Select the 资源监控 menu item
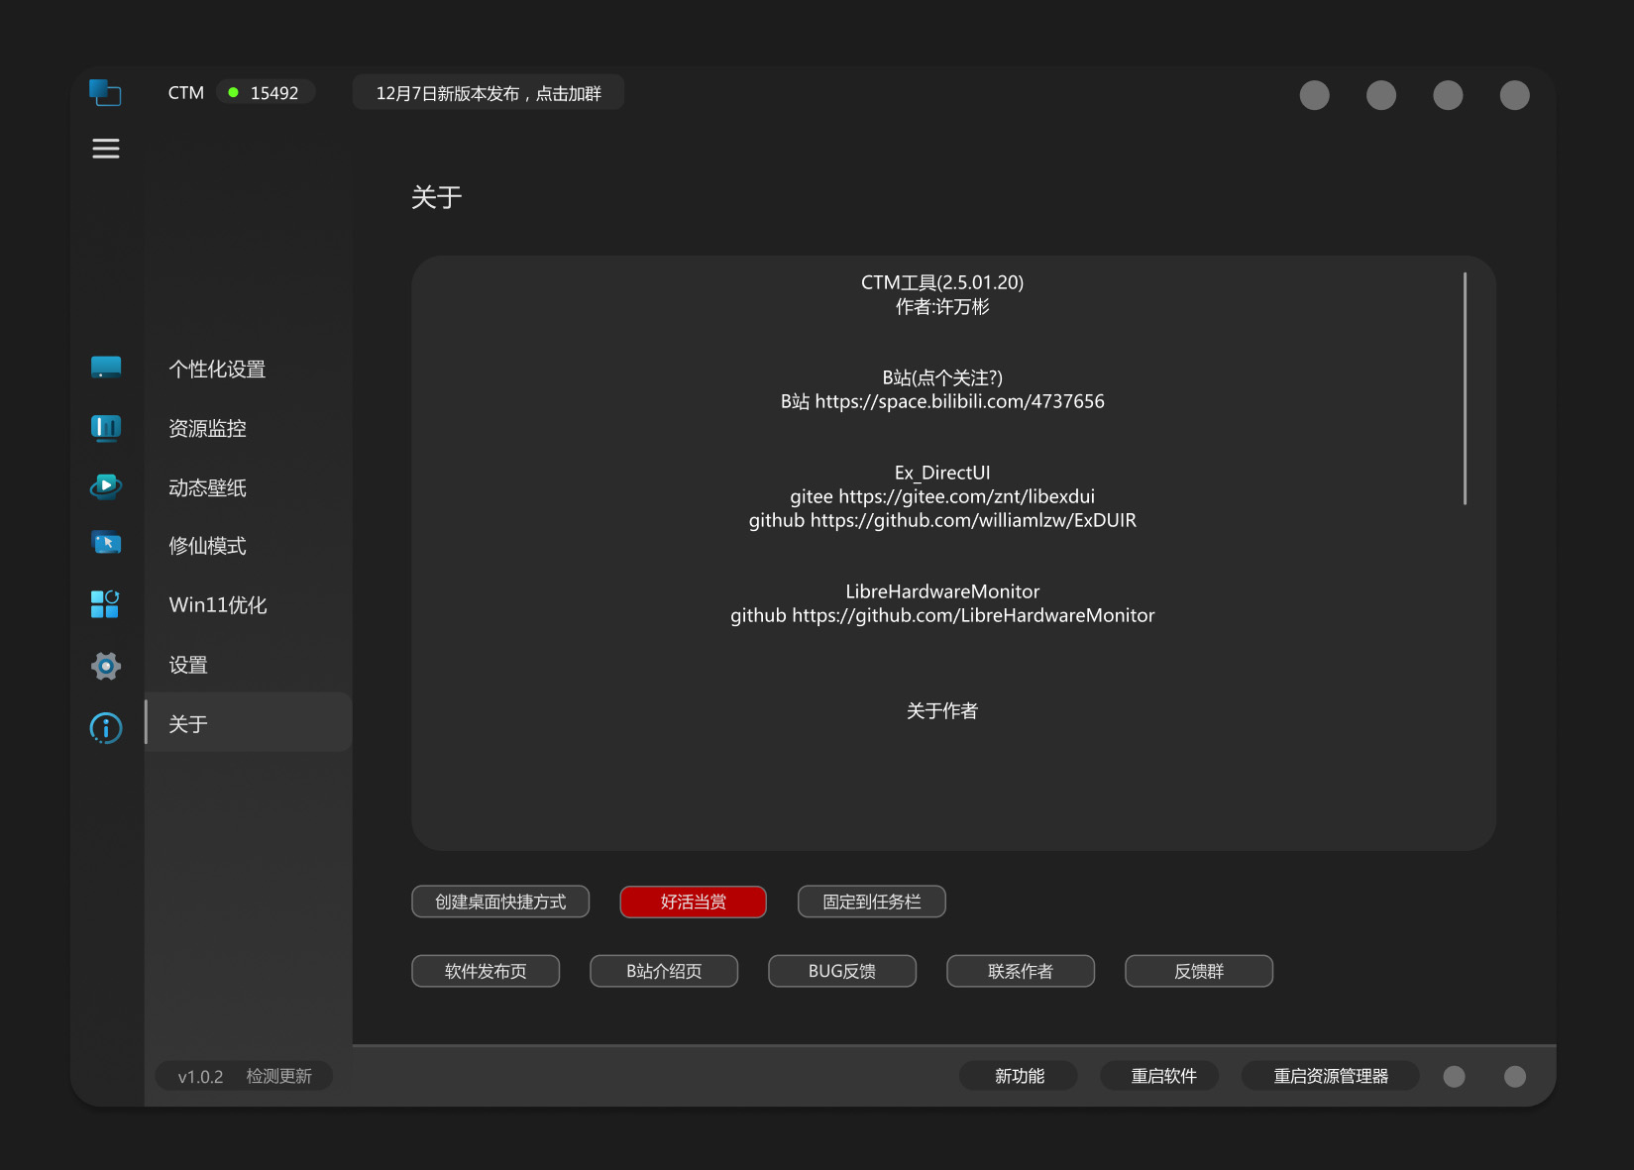The height and width of the screenshot is (1170, 1634). pos(207,429)
